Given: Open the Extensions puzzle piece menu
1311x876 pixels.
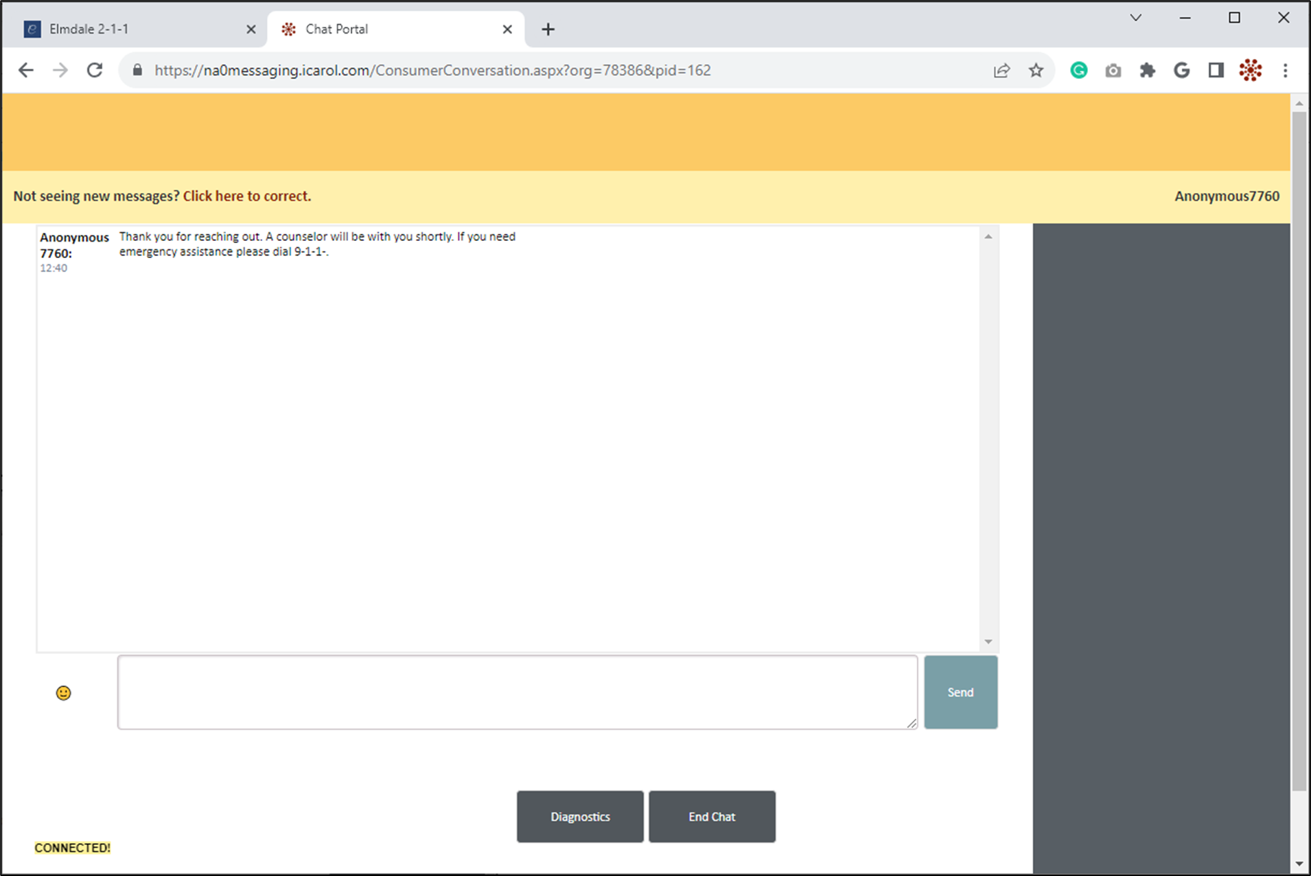Looking at the screenshot, I should [1147, 70].
